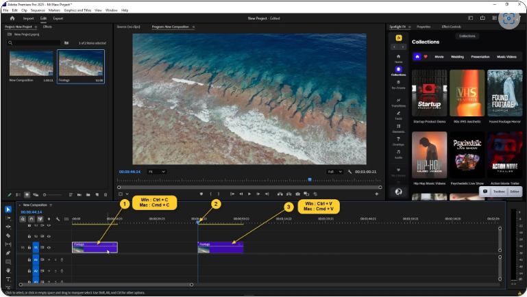Mute audio track A1
Image resolution: width=527 pixels, height=297 pixels.
coord(49,259)
